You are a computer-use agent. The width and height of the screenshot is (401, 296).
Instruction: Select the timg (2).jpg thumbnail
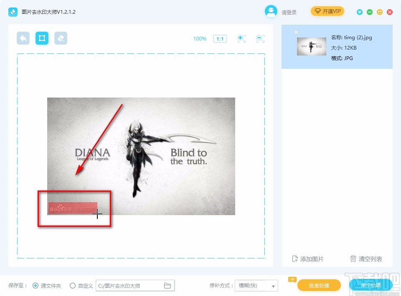[312, 46]
